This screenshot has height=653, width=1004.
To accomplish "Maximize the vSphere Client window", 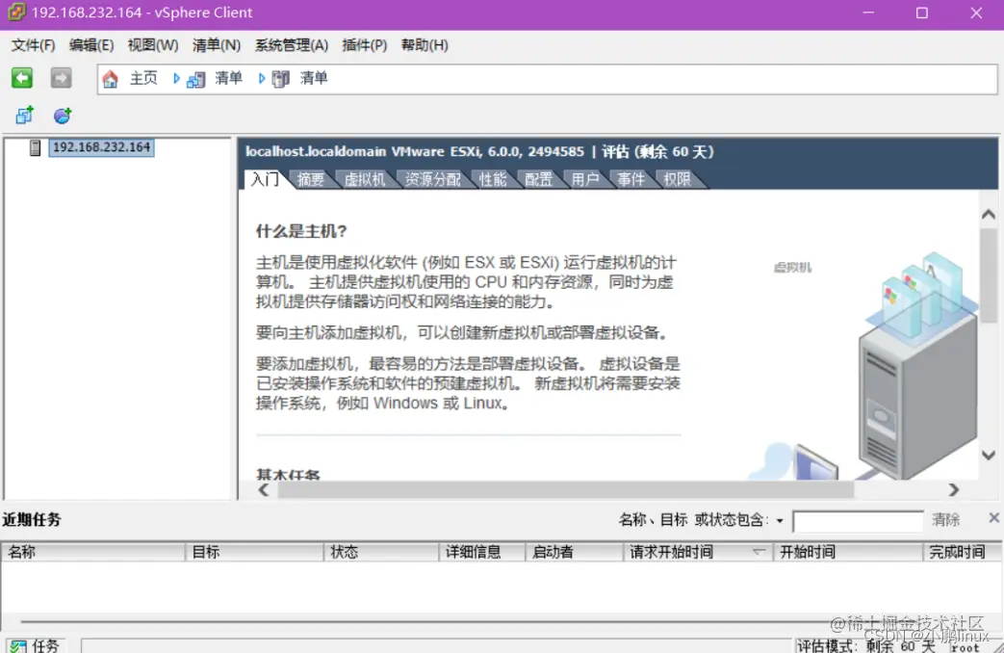I will point(922,13).
